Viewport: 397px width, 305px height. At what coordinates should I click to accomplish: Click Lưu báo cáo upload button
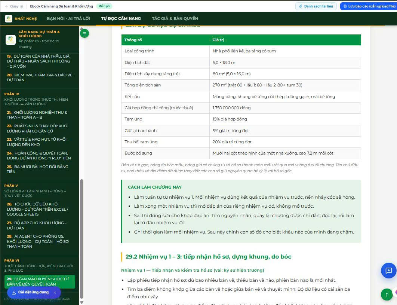click(369, 6)
